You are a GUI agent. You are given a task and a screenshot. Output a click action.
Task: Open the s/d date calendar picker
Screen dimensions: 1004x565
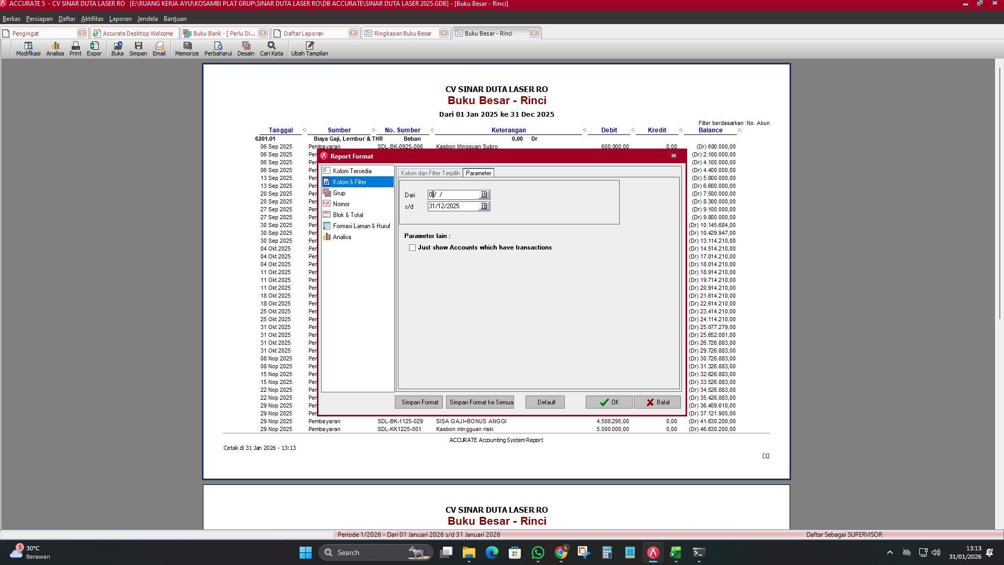pos(484,206)
